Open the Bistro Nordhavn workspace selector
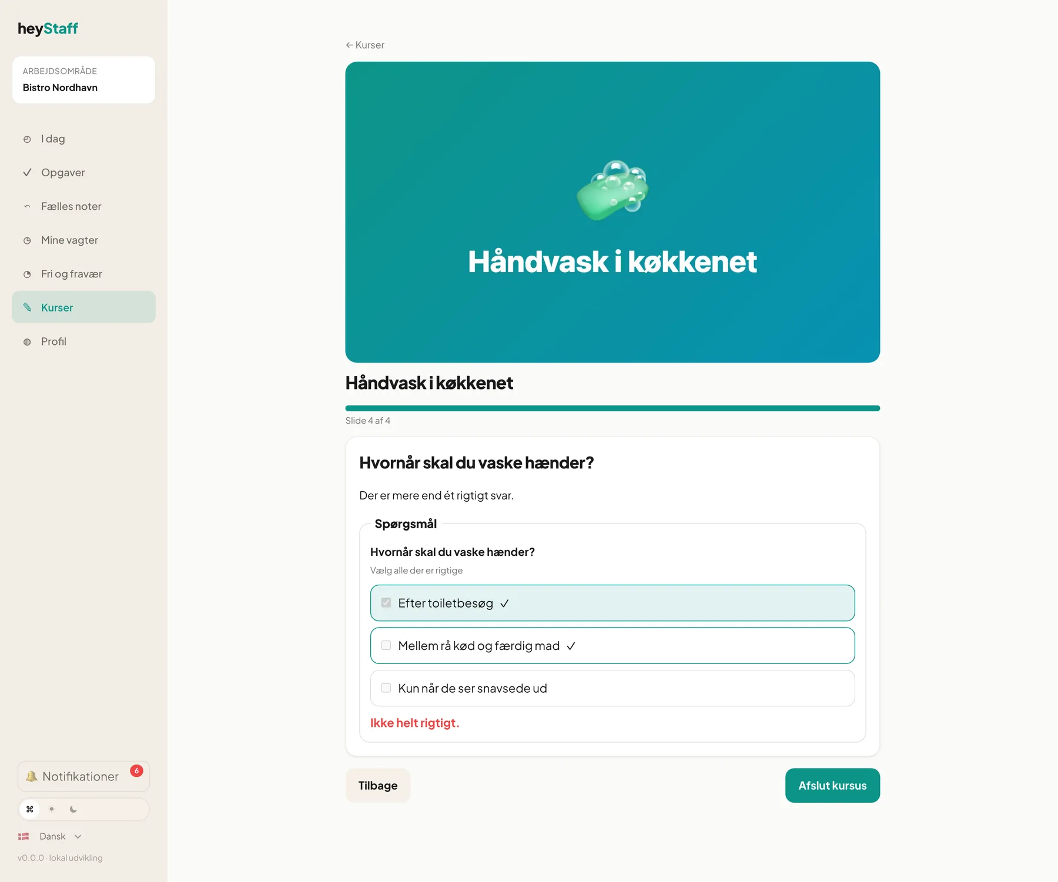Image resolution: width=1058 pixels, height=882 pixels. coord(83,80)
